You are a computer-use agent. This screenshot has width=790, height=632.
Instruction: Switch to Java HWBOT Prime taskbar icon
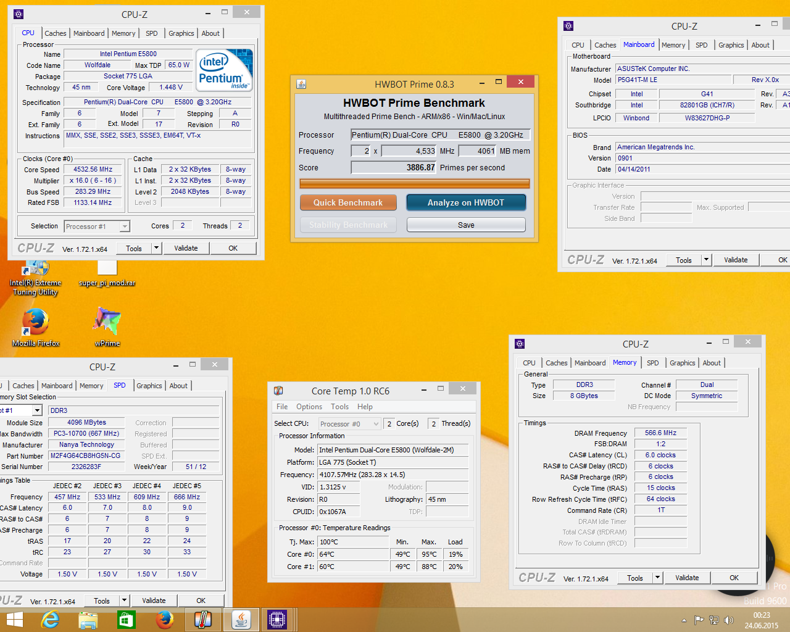click(x=241, y=620)
